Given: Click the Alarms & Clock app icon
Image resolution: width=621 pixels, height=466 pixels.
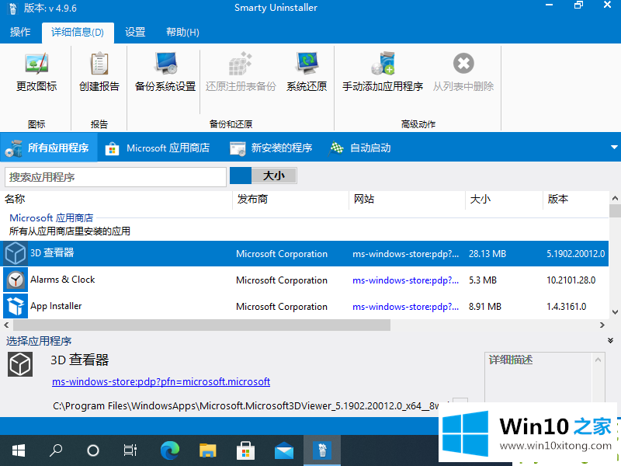Looking at the screenshot, I should coord(16,280).
